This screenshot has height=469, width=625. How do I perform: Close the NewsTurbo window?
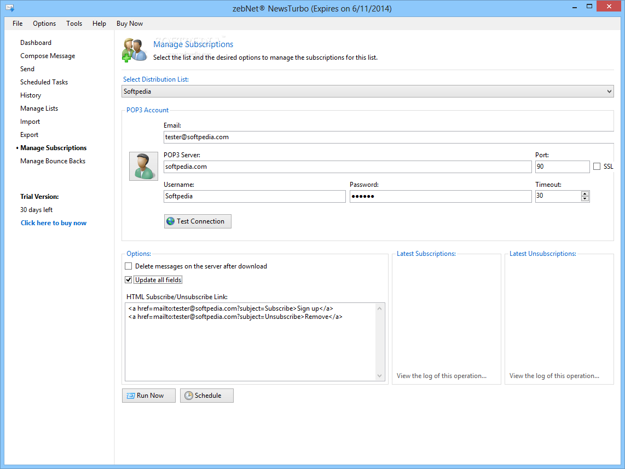click(x=609, y=7)
